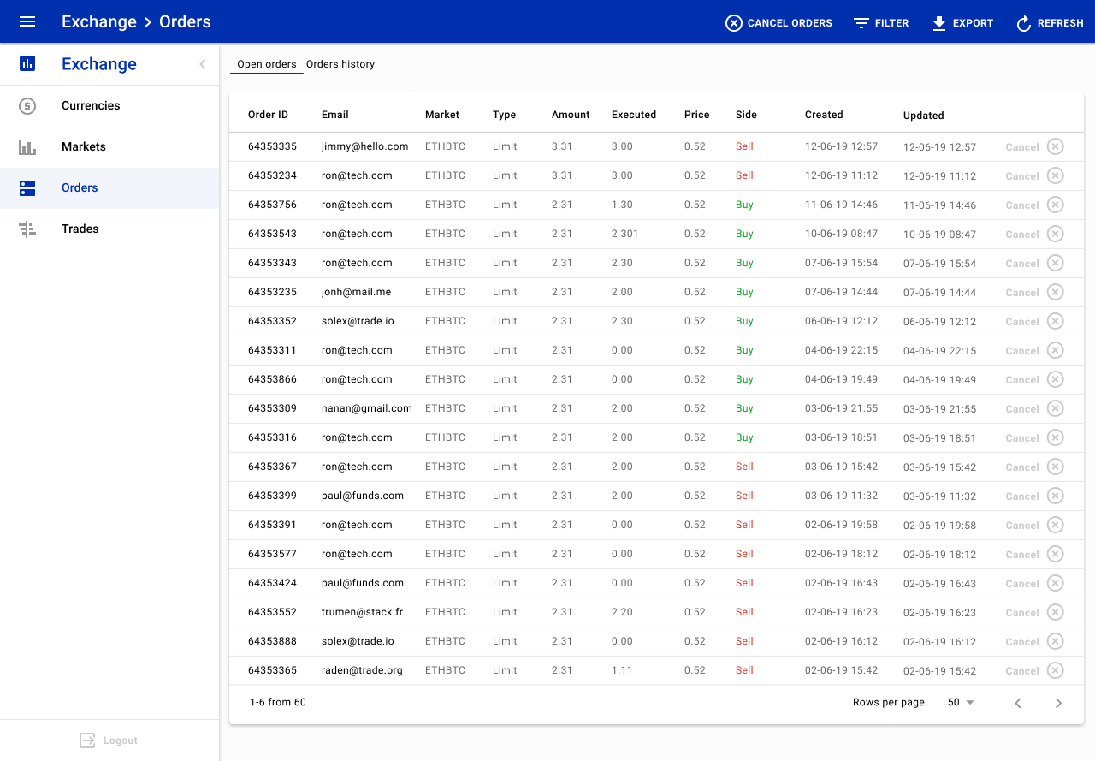1095x761 pixels.
Task: Click the Updated column header
Action: coord(924,116)
